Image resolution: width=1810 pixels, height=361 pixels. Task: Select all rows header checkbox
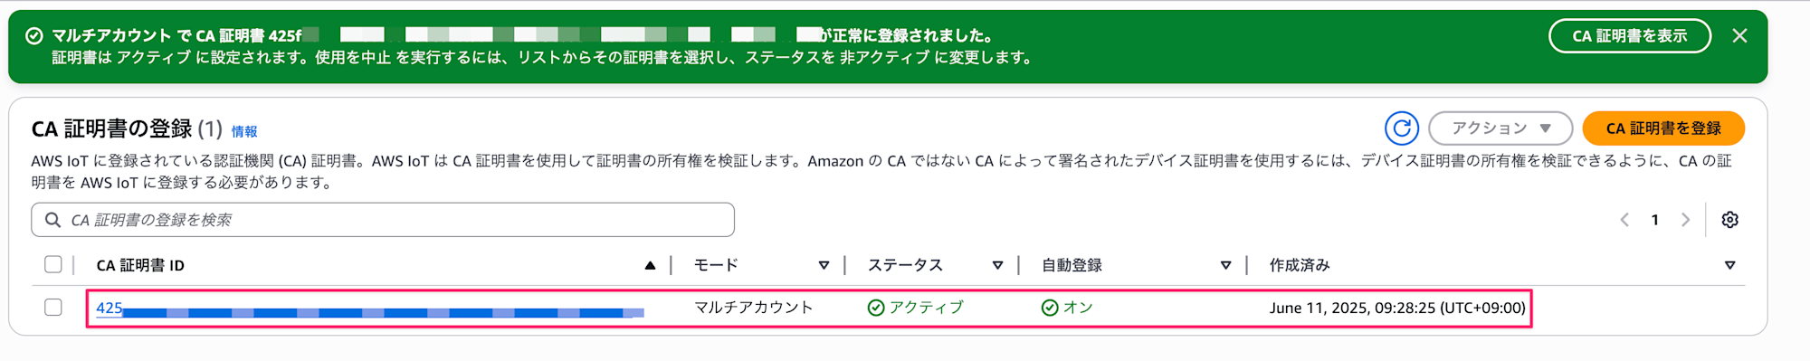[53, 264]
